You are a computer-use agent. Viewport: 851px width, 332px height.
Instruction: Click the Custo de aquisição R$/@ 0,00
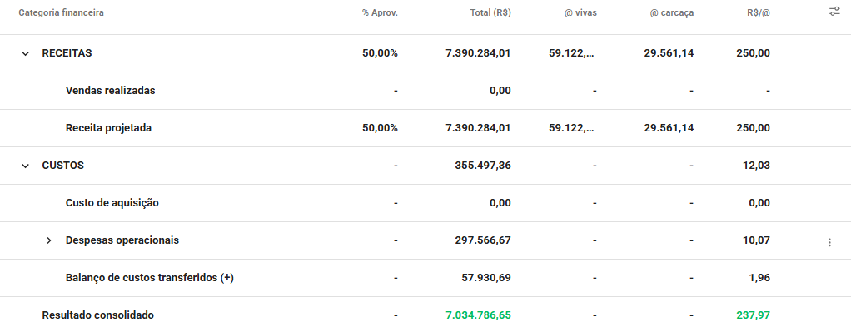[x=759, y=203]
